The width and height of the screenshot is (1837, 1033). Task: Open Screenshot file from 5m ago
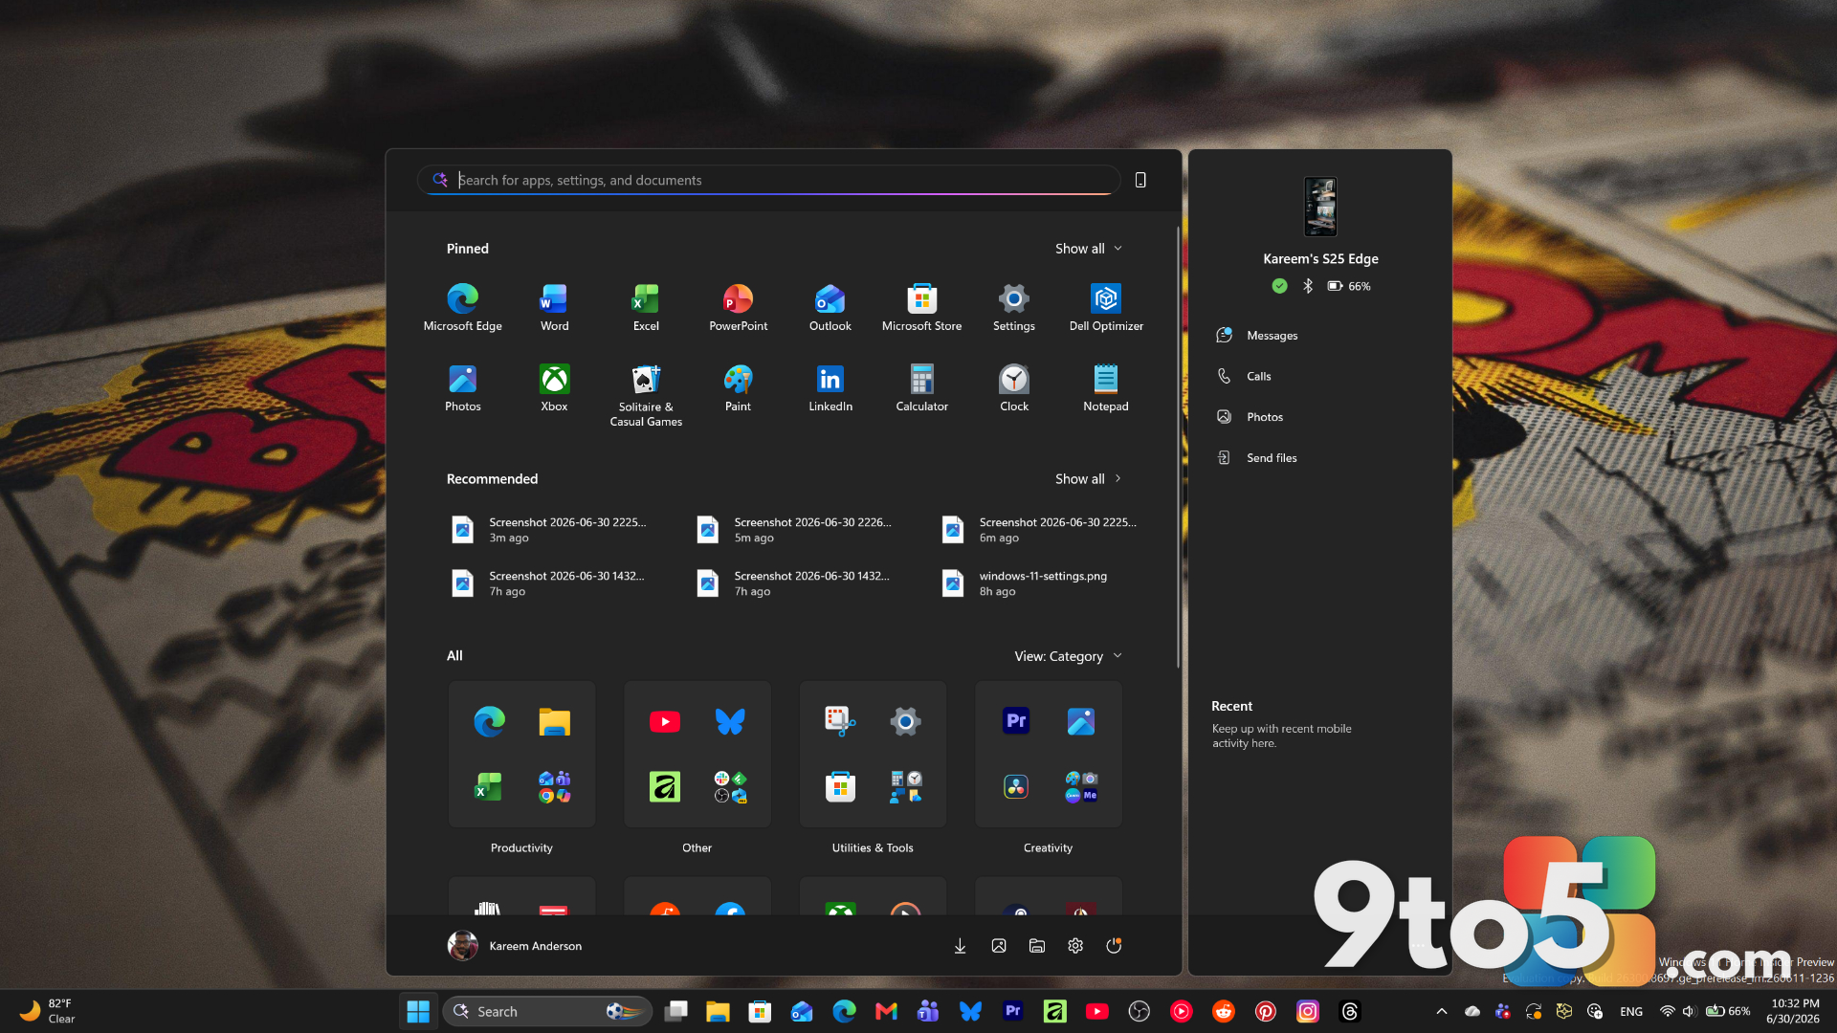tap(795, 530)
